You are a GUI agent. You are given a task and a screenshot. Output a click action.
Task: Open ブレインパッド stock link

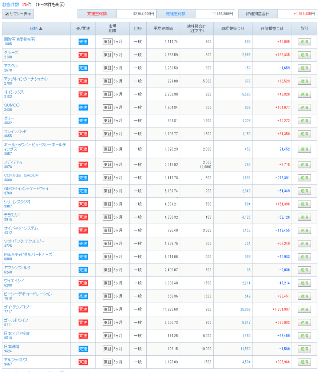[15, 132]
